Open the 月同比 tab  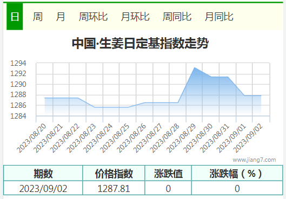219,17
